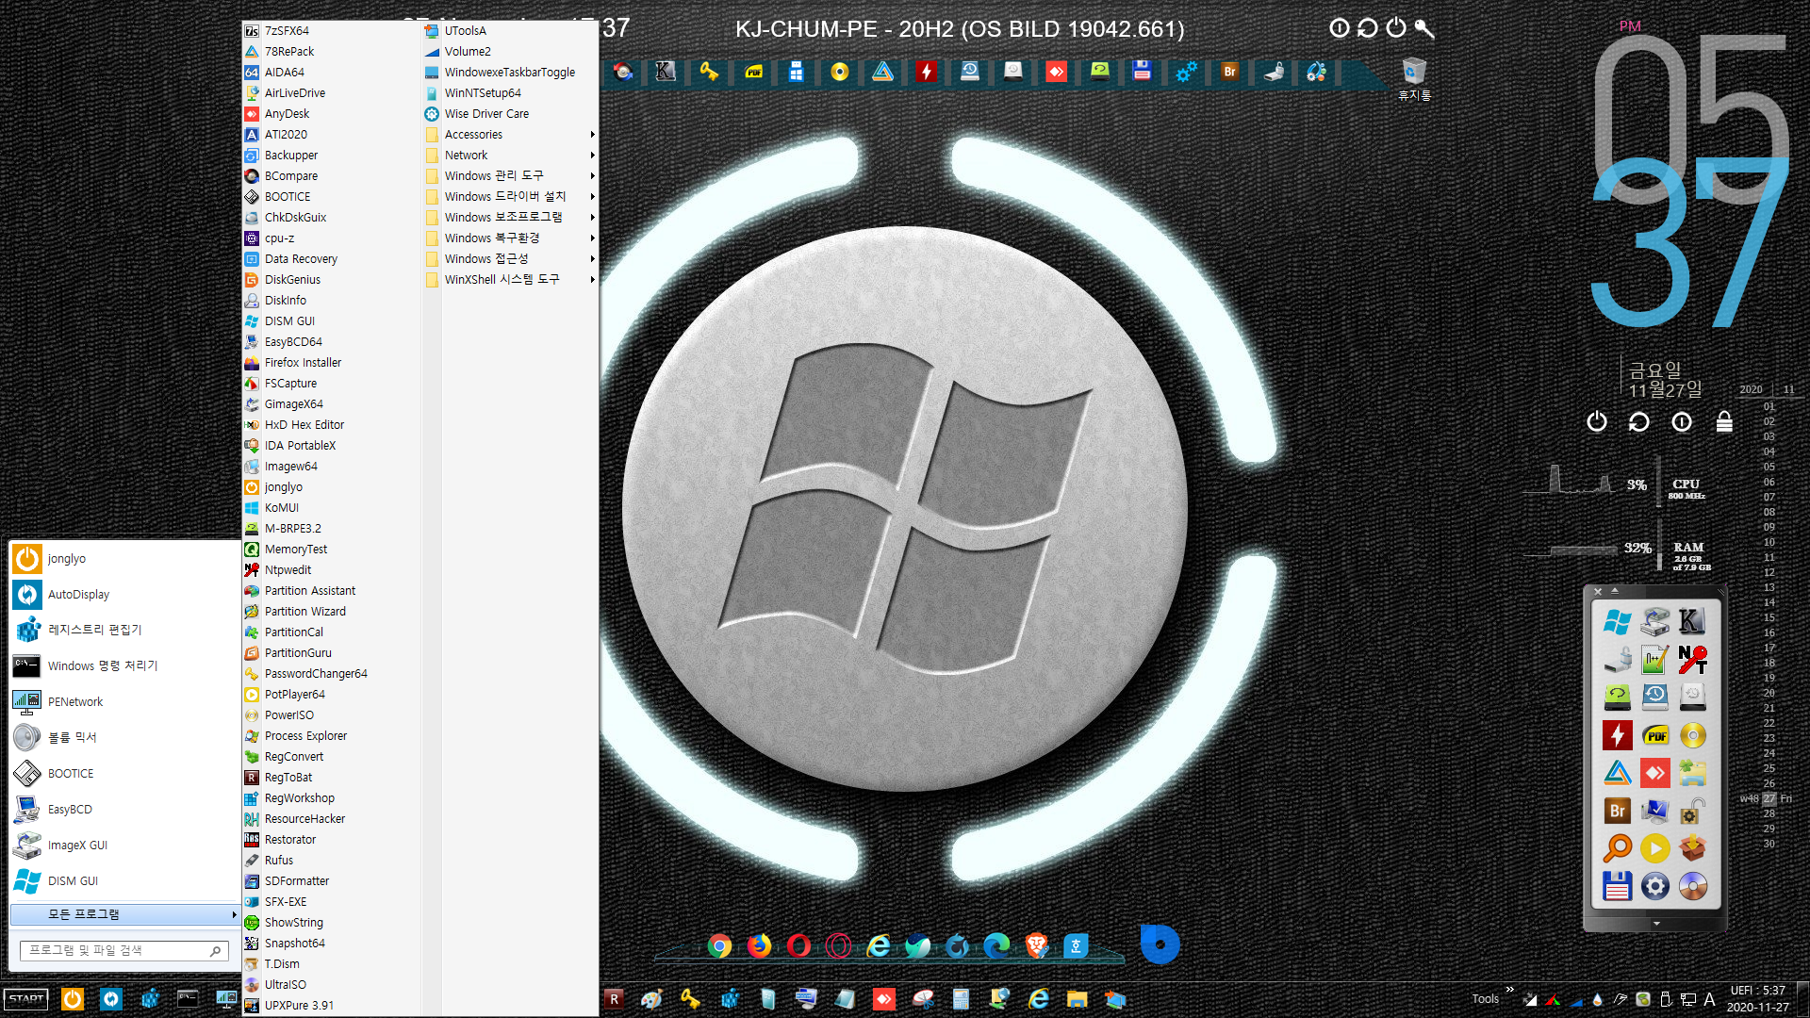Viewport: 1810px width, 1018px height.
Task: Launch Wise Driver Care from the list
Action: [x=510, y=114]
